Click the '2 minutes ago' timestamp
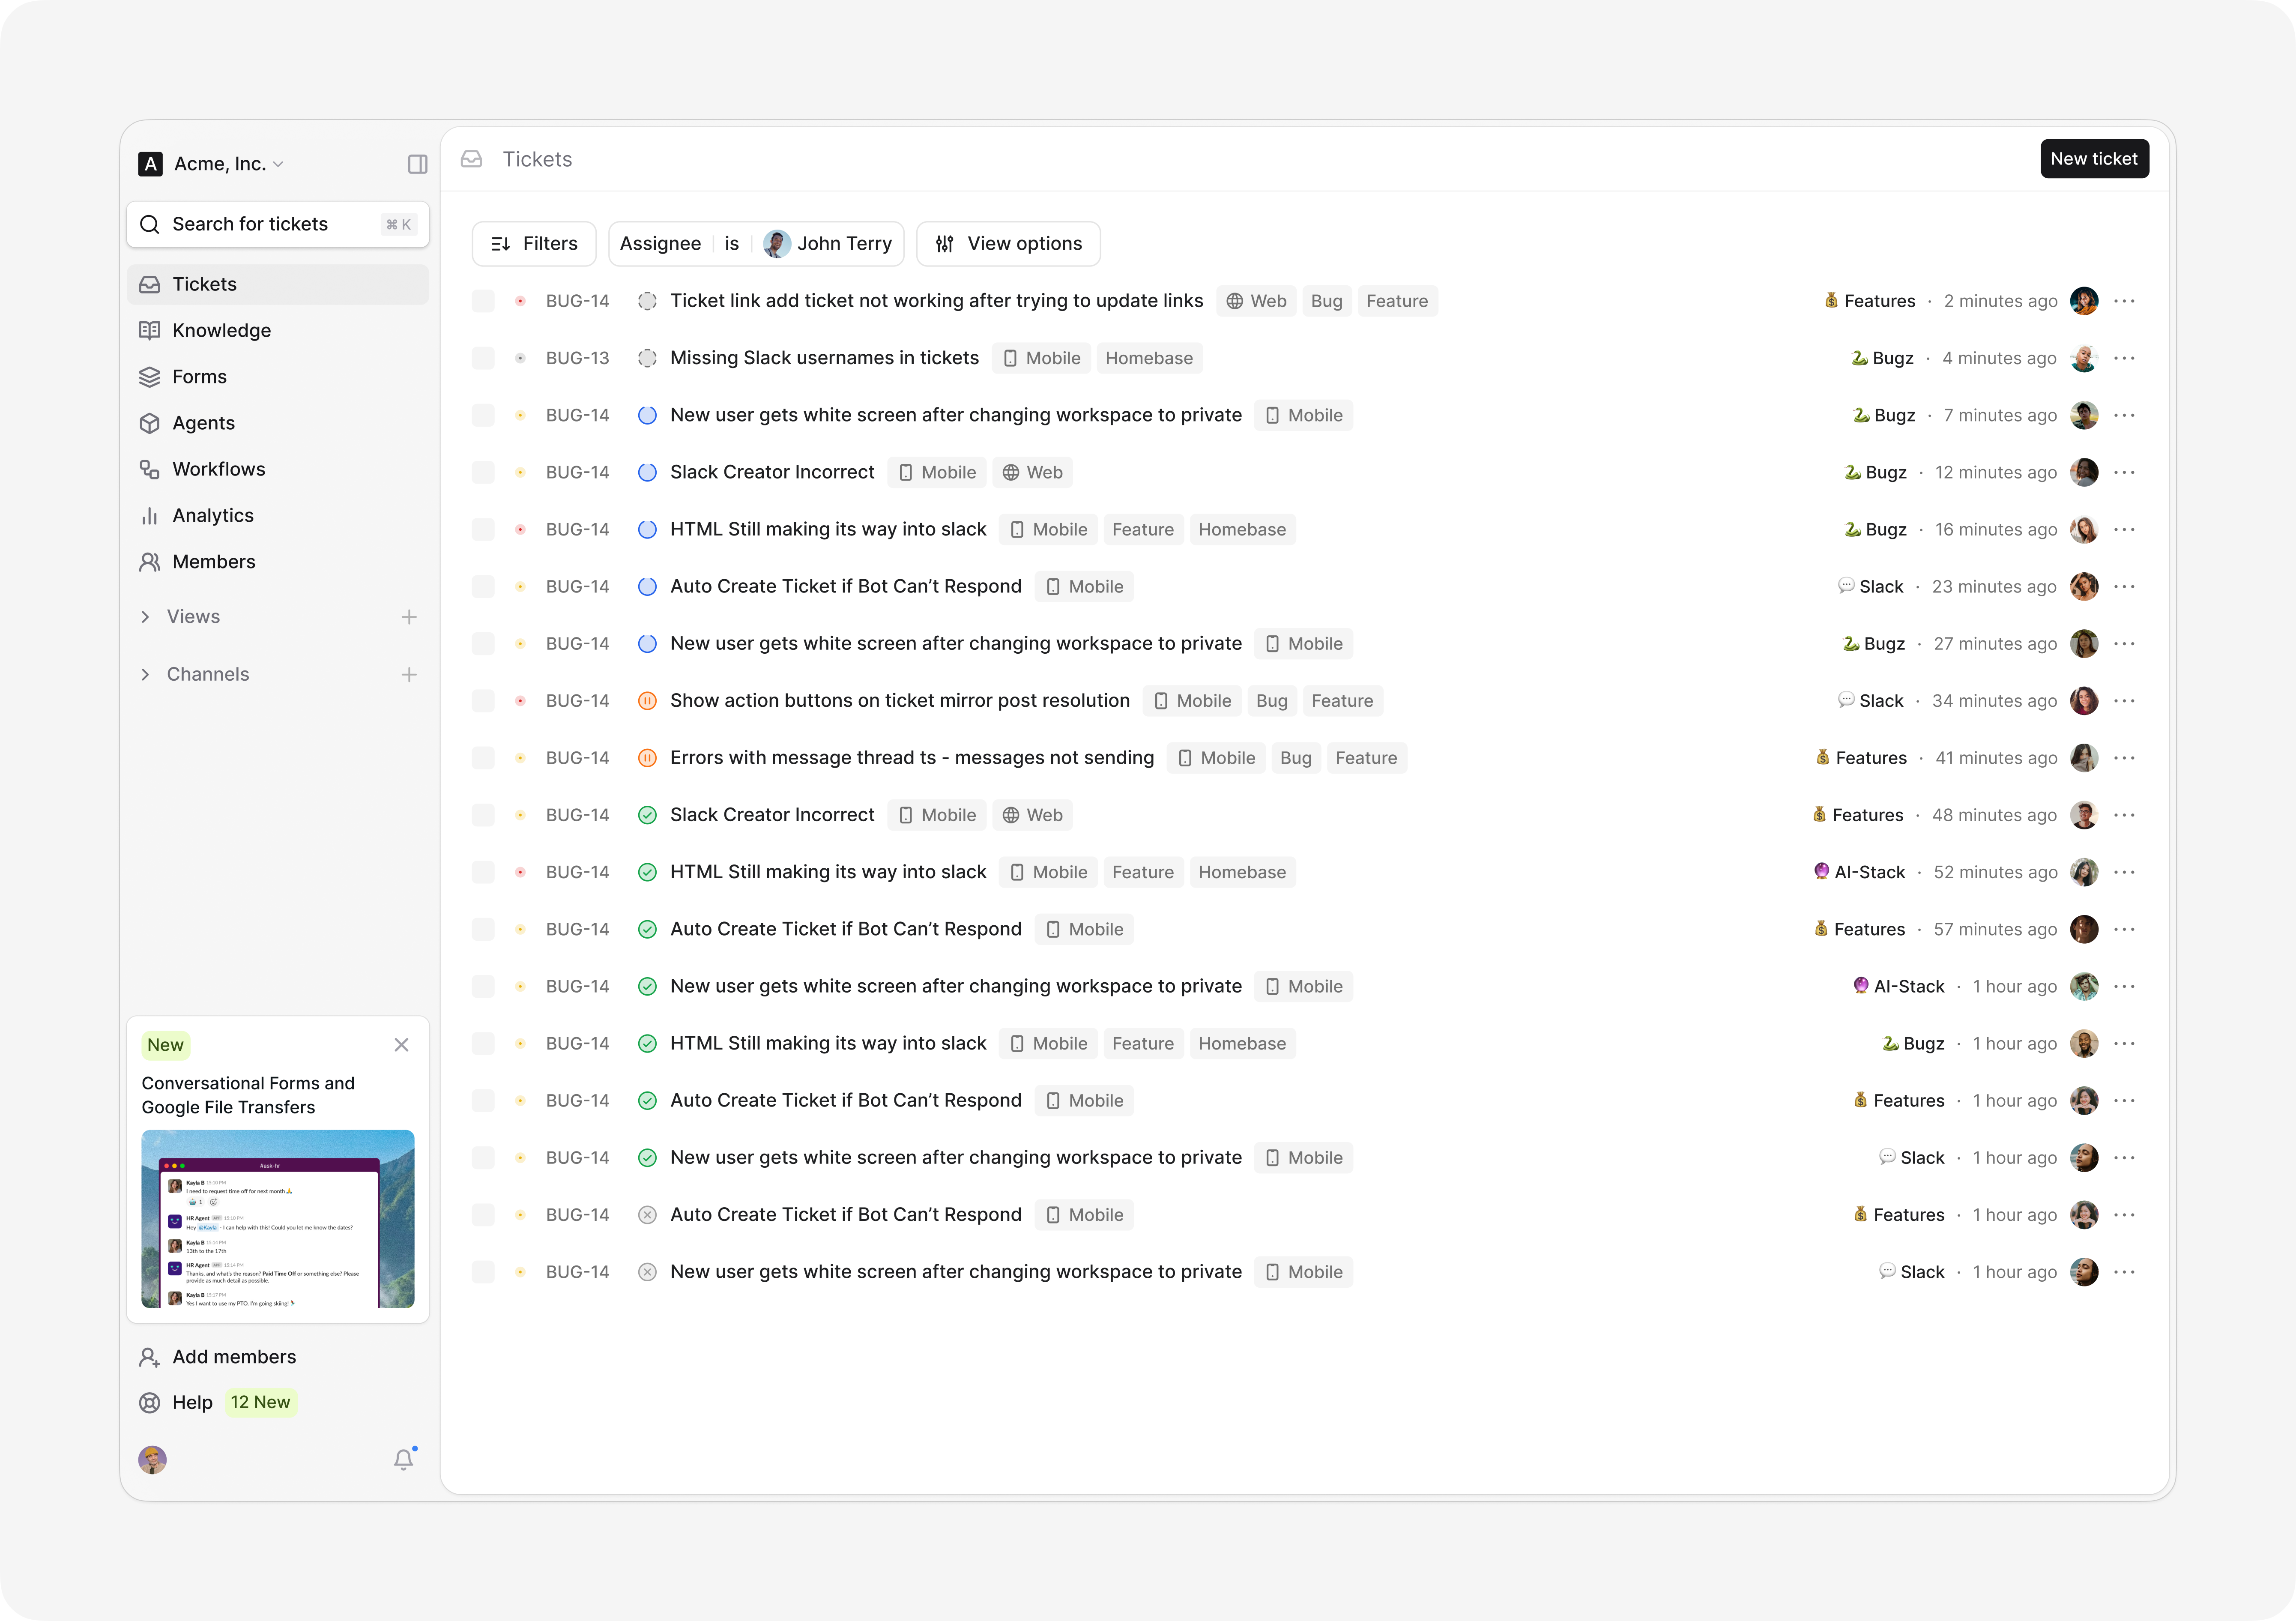2296x1621 pixels. pyautogui.click(x=2000, y=301)
